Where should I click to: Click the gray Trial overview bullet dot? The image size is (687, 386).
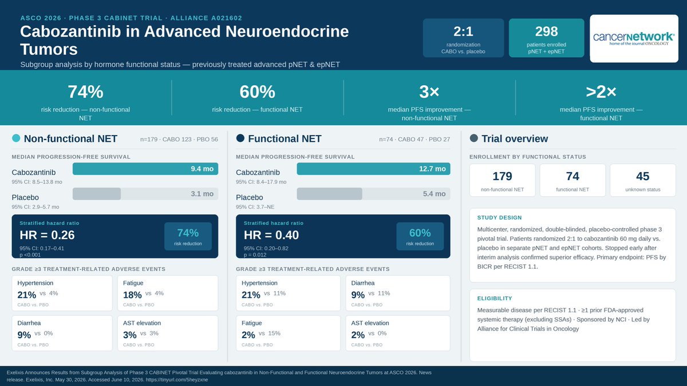474,138
